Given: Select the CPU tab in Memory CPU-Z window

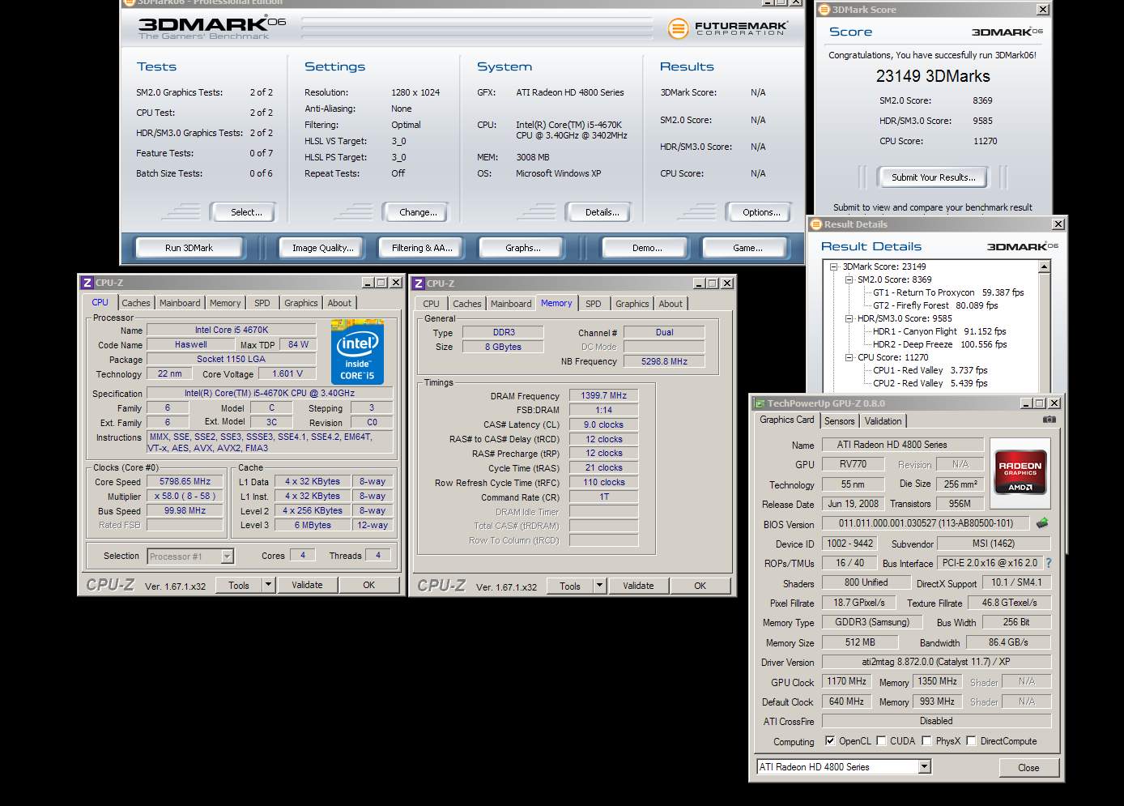Looking at the screenshot, I should coord(431,304).
